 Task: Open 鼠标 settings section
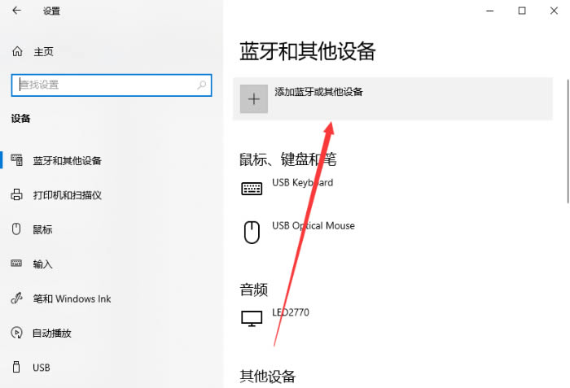42,229
